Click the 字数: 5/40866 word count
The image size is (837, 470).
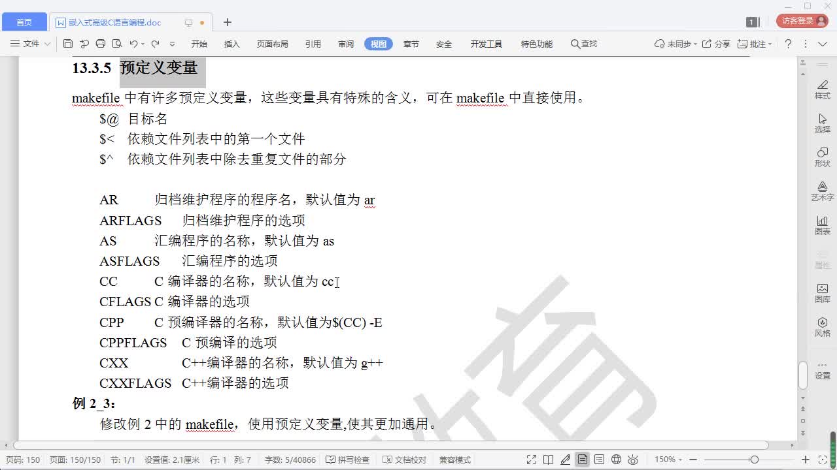pos(290,460)
